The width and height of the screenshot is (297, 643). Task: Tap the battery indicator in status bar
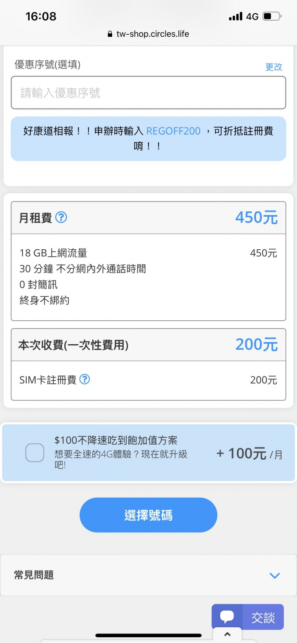(272, 17)
